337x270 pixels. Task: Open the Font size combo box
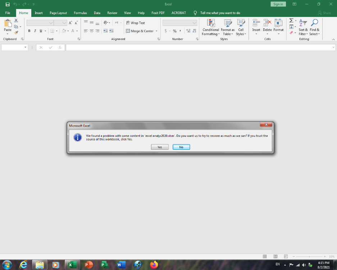coord(60,23)
